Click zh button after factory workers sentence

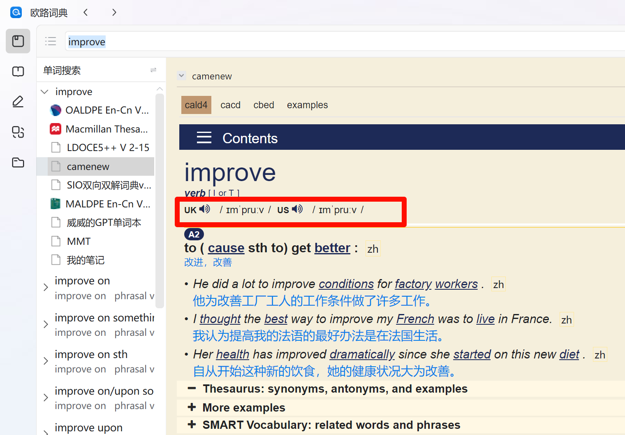(498, 284)
